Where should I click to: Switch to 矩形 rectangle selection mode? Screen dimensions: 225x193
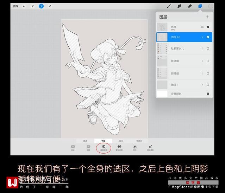tap(121, 141)
